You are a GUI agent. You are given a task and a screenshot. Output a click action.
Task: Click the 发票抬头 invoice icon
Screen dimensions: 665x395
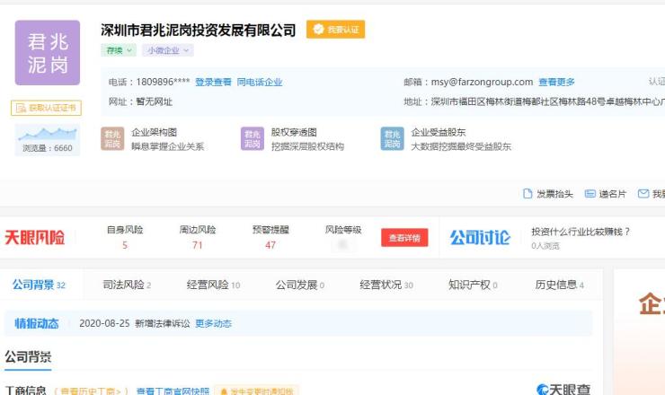(x=528, y=194)
